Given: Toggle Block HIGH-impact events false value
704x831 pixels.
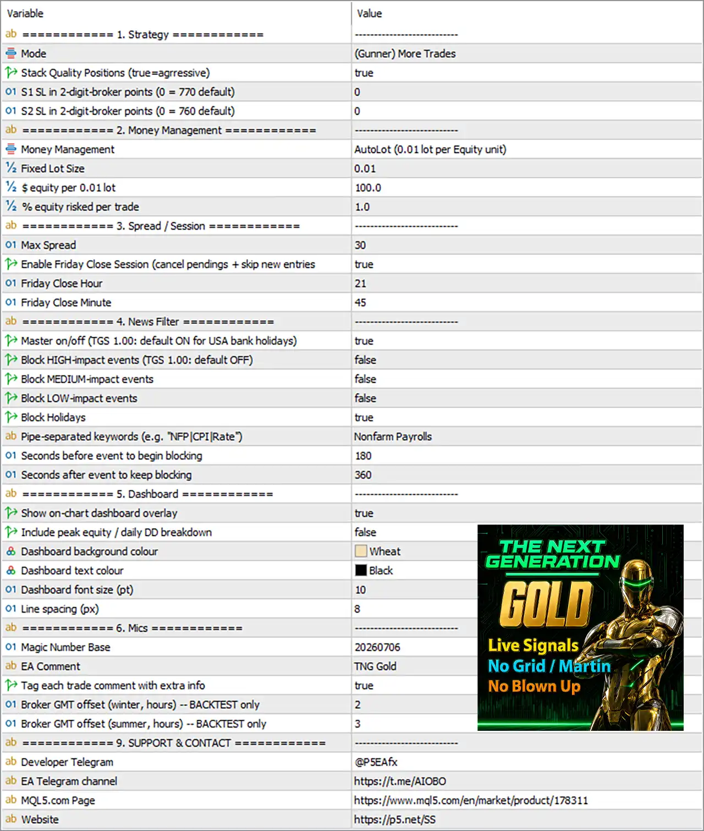Looking at the screenshot, I should tap(365, 360).
